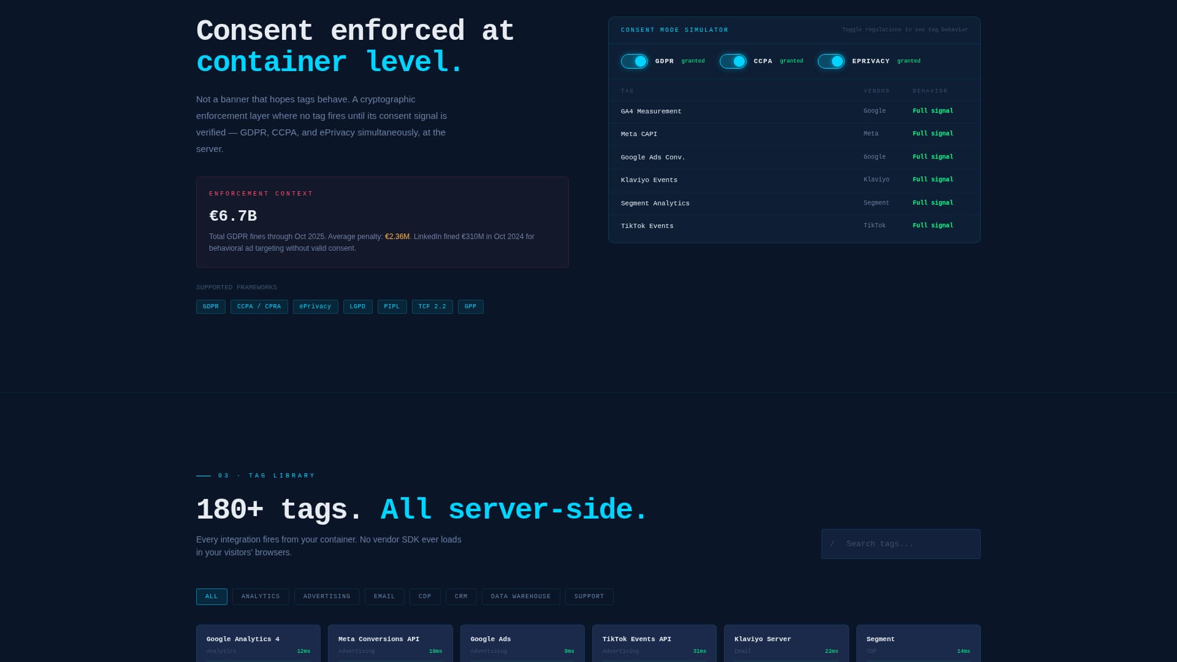The image size is (1177, 662).
Task: Open the Google Ads tag card
Action: coord(522,644)
